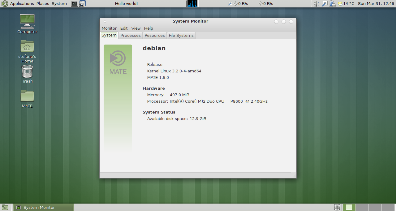
Task: Switch to the second workspace in switcher
Action: click(x=362, y=207)
